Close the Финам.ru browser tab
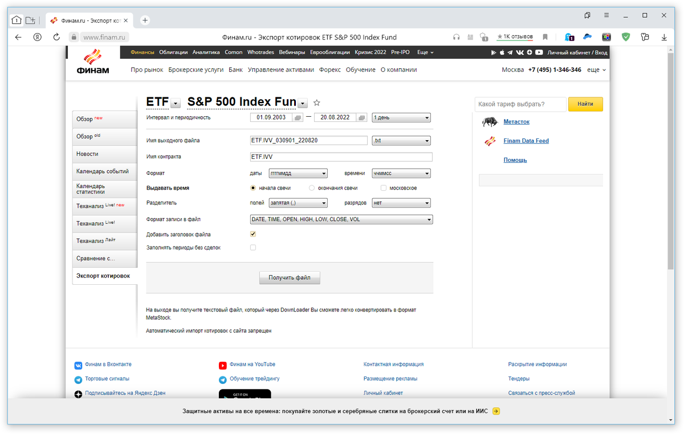The height and width of the screenshot is (434, 684). [x=126, y=21]
